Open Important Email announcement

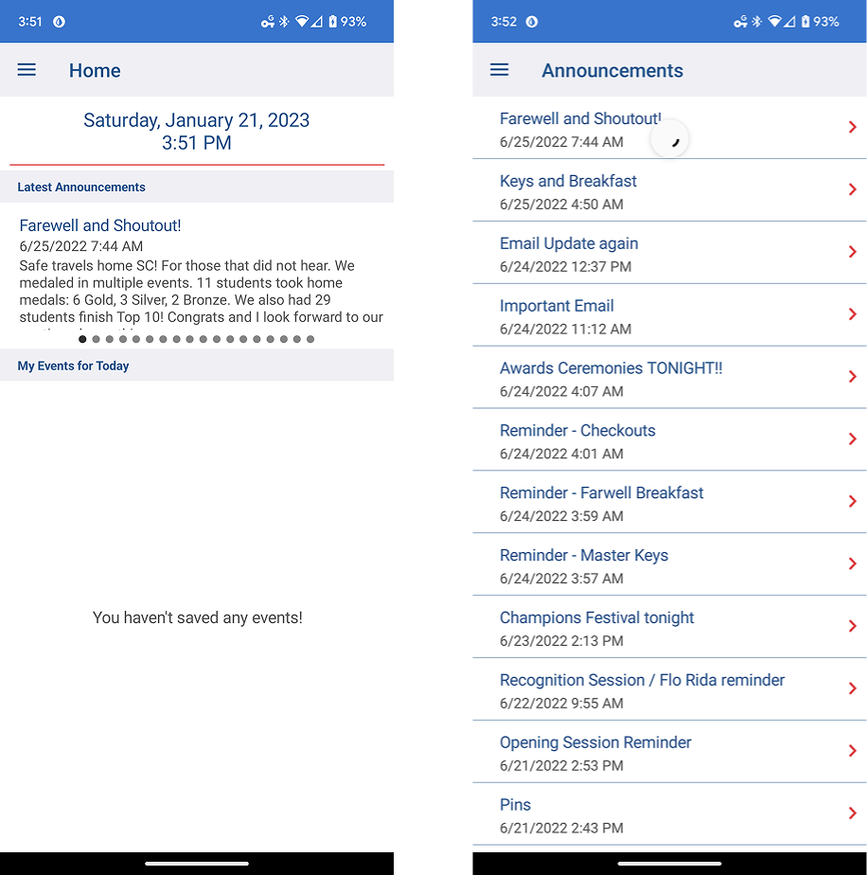(x=669, y=314)
